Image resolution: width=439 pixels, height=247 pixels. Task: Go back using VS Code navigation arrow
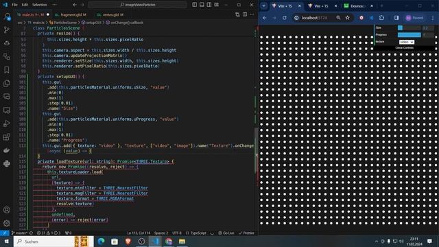(75, 5)
